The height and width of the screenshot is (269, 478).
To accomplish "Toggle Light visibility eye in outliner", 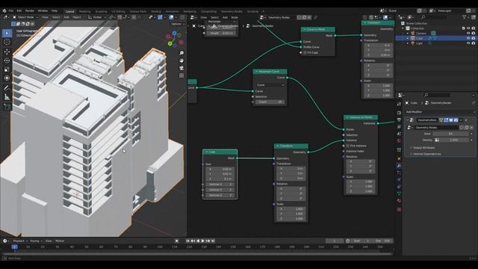I will pos(468,43).
